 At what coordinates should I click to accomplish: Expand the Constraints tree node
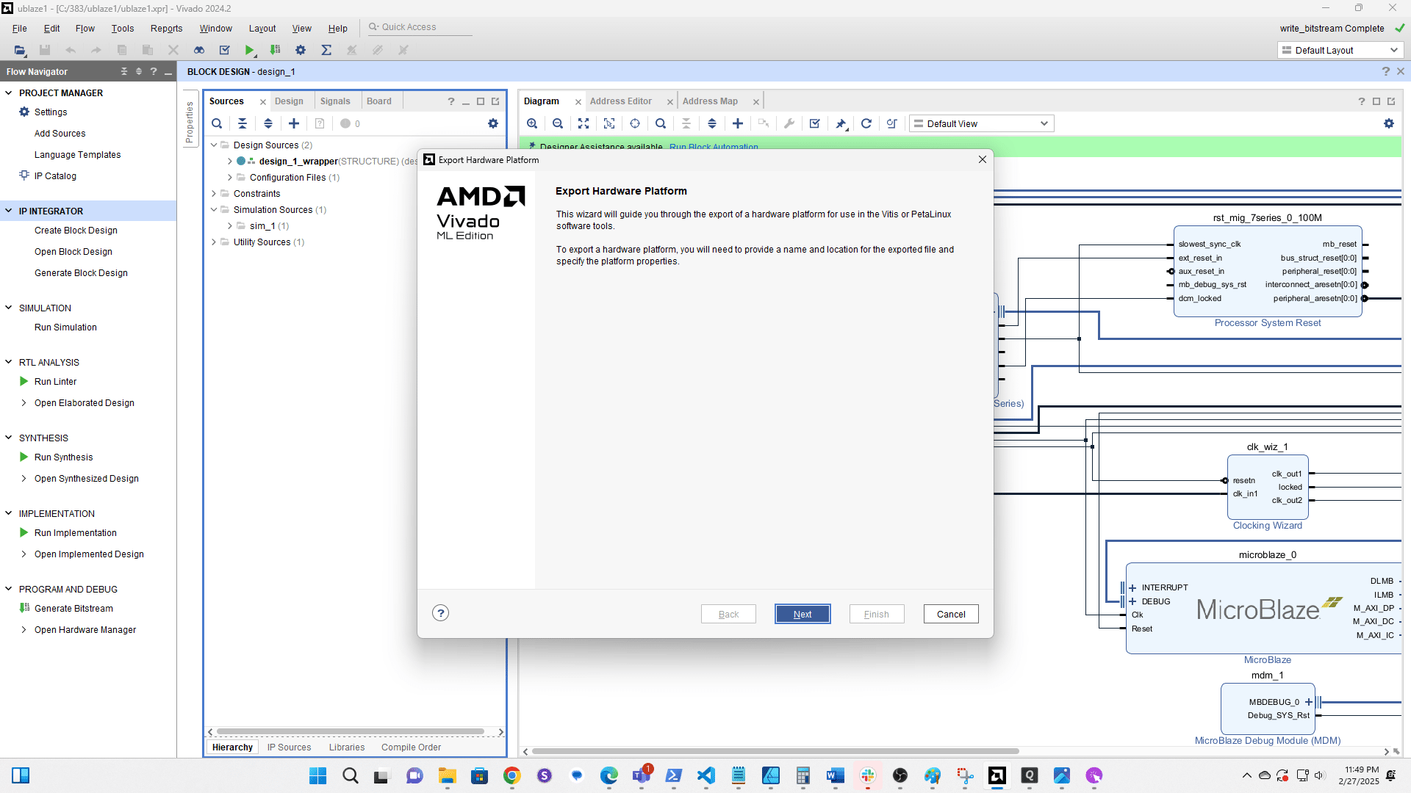[214, 193]
